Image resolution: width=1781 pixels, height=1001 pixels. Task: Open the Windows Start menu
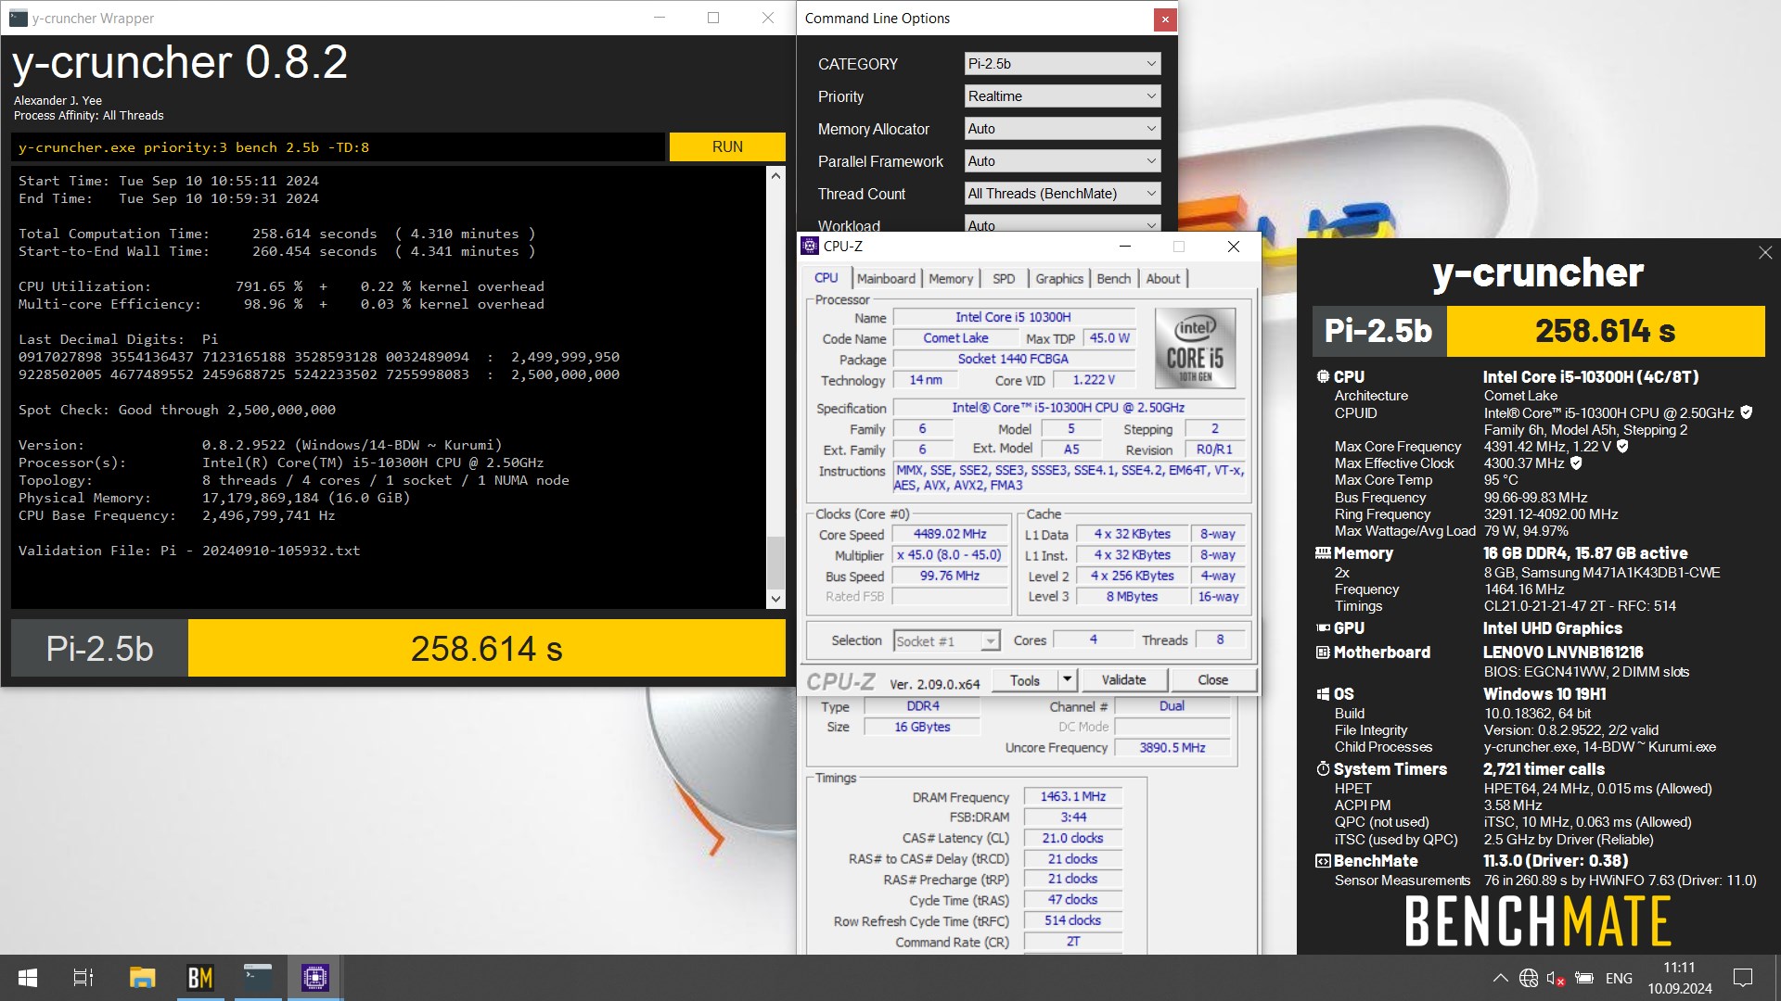click(28, 978)
